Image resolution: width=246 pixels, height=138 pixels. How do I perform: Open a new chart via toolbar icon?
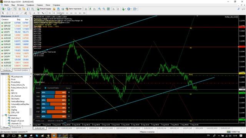point(3,9)
